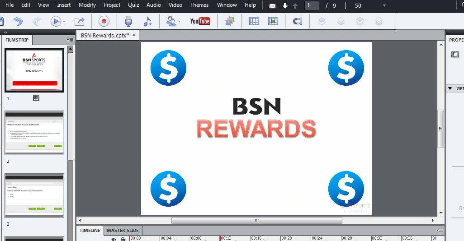Viewport: 464px width, 241px height.
Task: Close the BSN Rewards.cptx tab
Action: 134,35
